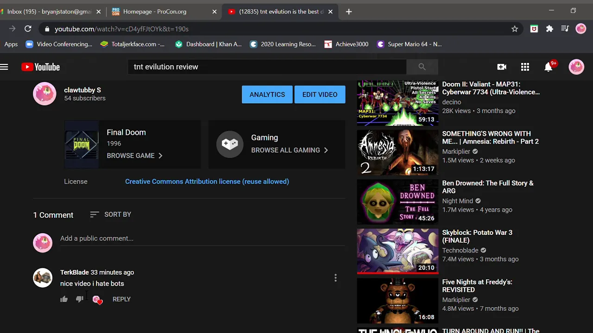
Task: Open the Chrome extensions puzzle icon
Action: 549,29
